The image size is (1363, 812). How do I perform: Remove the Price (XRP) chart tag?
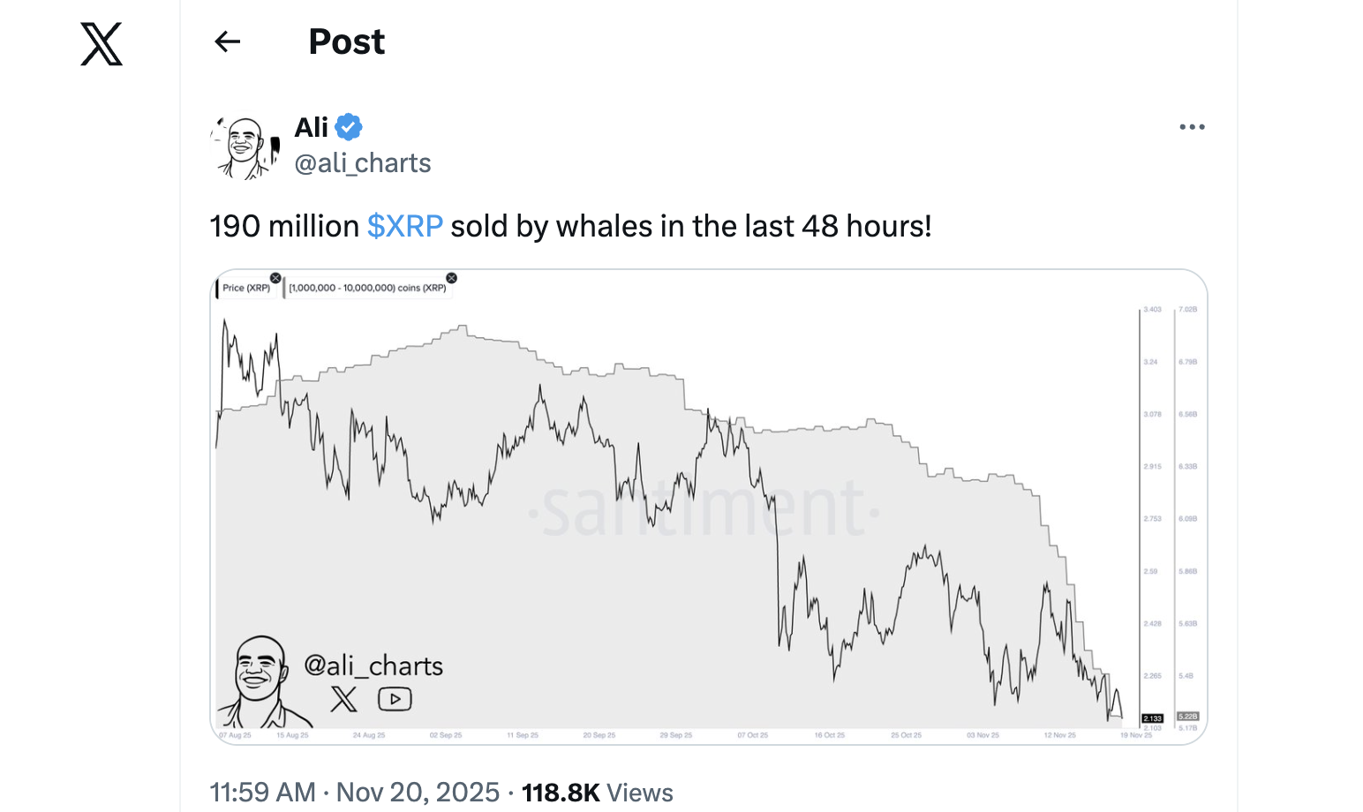(275, 278)
